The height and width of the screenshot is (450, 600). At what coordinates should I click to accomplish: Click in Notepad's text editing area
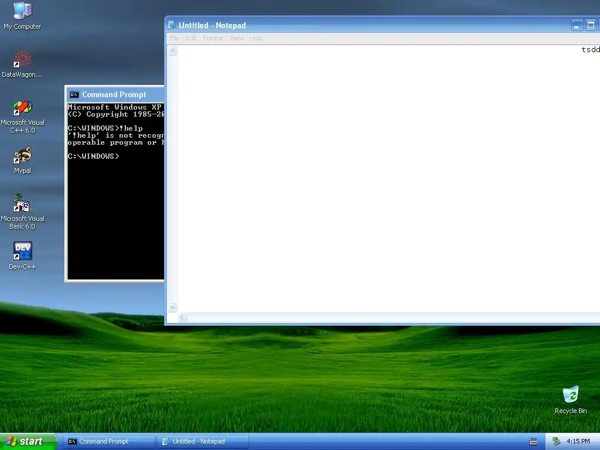[x=388, y=178]
